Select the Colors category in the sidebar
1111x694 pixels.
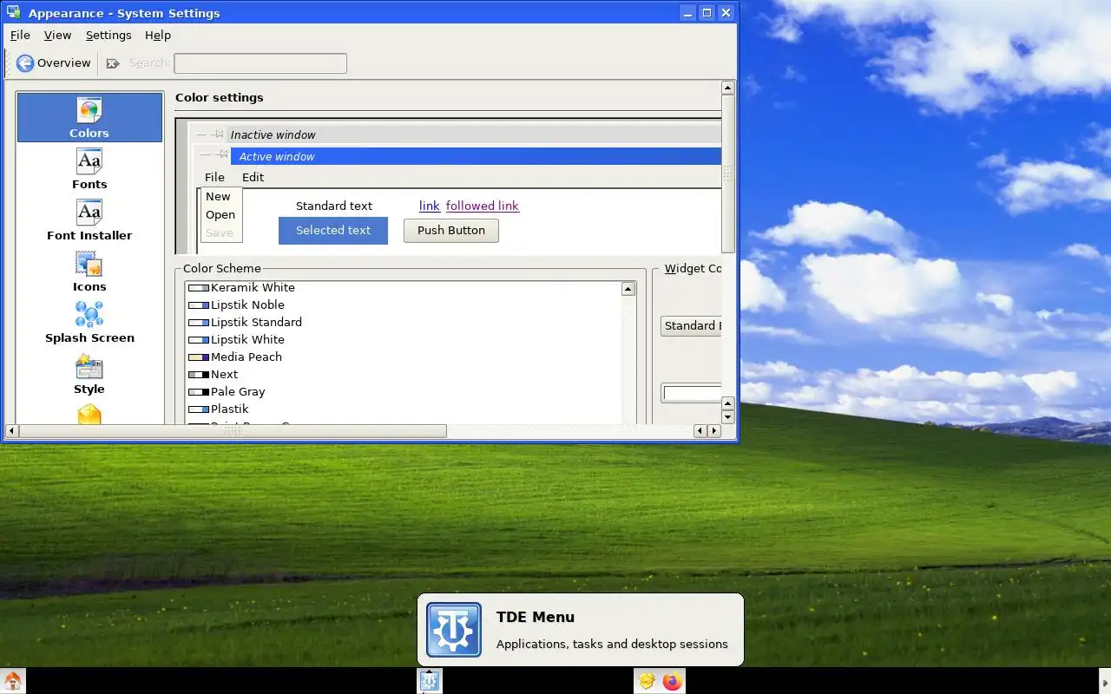pos(89,117)
